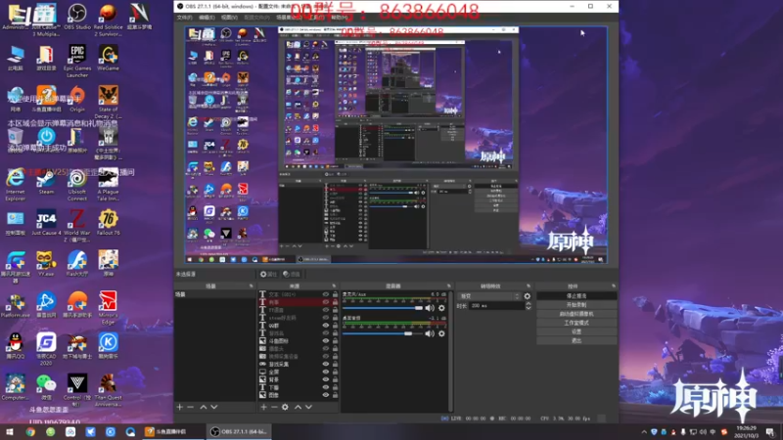The width and height of the screenshot is (783, 440).
Task: Launch Mirror's Edge desktop shortcut
Action: tap(108, 308)
